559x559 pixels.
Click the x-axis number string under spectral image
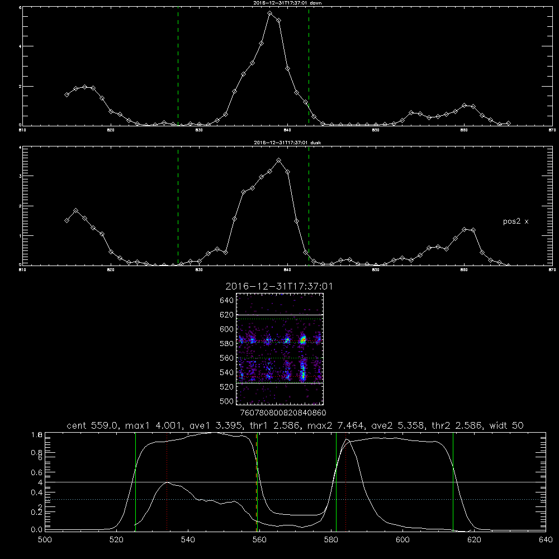coord(283,413)
